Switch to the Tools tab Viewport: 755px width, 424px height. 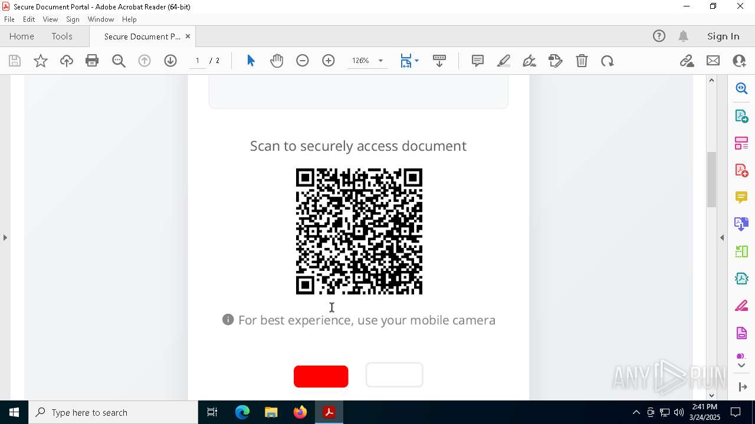[x=62, y=37]
